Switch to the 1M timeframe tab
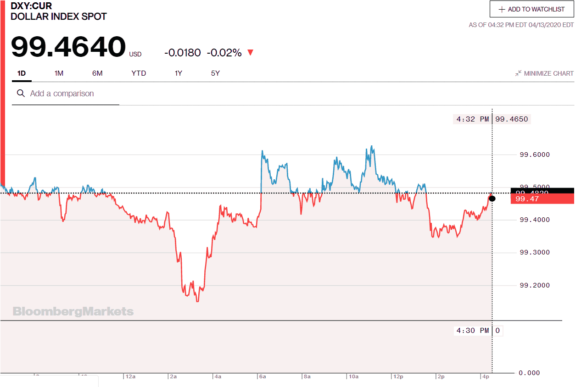The image size is (587, 387). click(58, 73)
